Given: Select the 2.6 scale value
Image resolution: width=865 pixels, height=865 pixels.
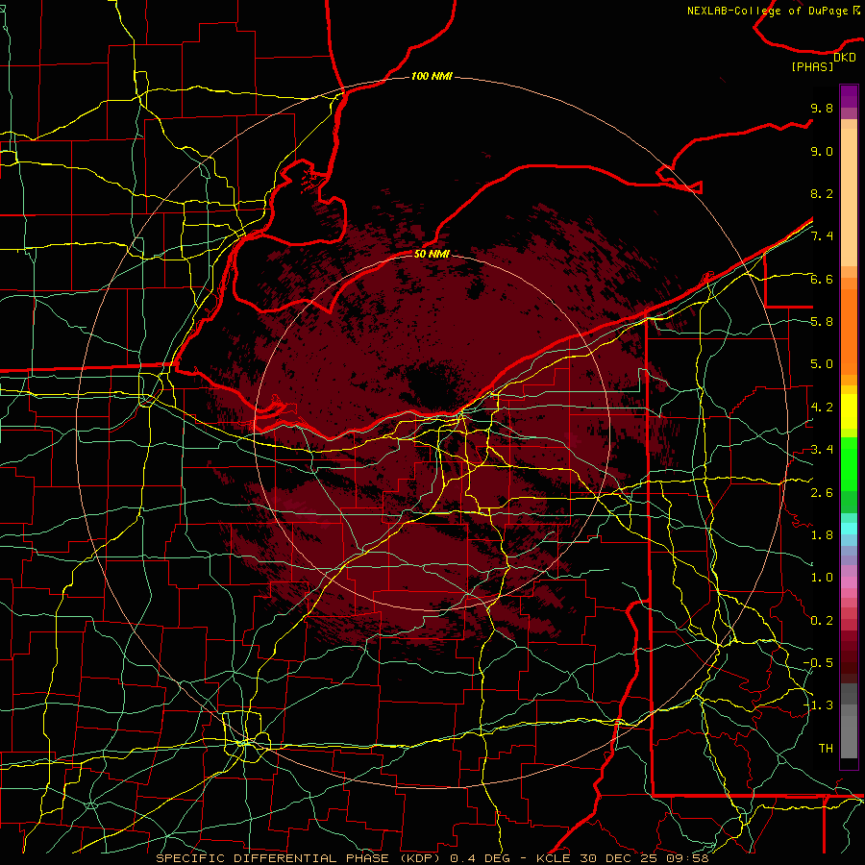Looking at the screenshot, I should click(822, 493).
